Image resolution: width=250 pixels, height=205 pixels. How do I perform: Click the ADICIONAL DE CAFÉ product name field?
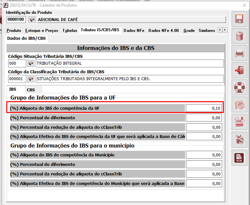pos(131,20)
